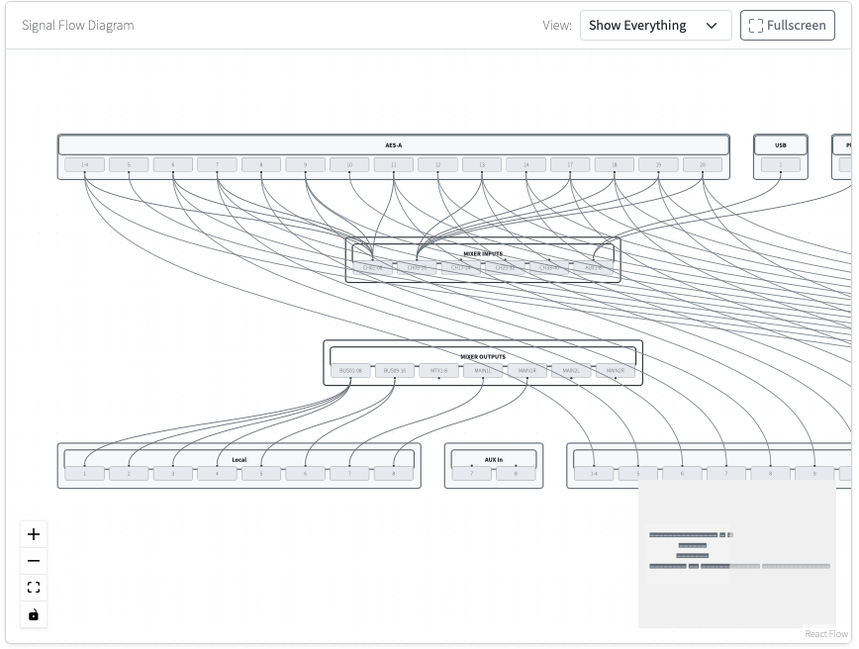Select the MIXER OUTPUTS group header
The height and width of the screenshot is (649, 859).
[x=483, y=356]
